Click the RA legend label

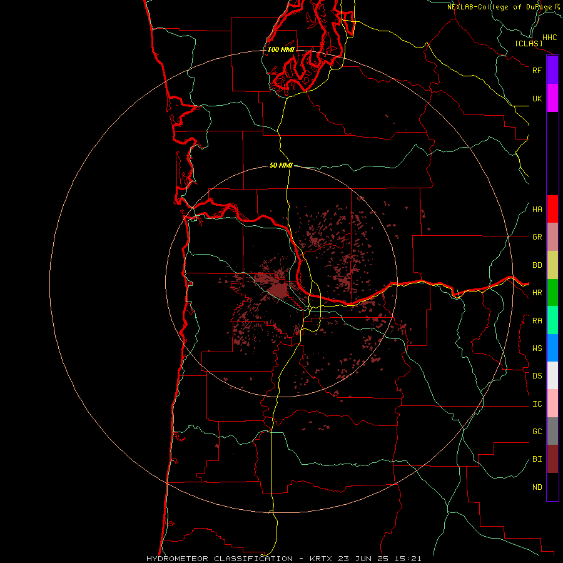[537, 321]
